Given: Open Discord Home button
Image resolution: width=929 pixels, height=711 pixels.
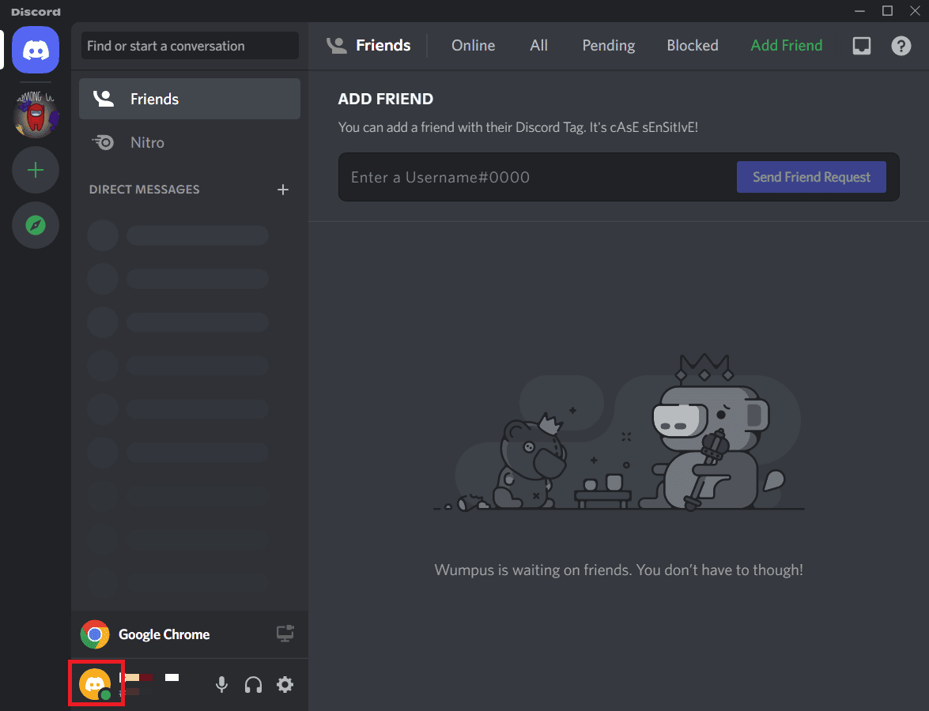Looking at the screenshot, I should point(36,51).
